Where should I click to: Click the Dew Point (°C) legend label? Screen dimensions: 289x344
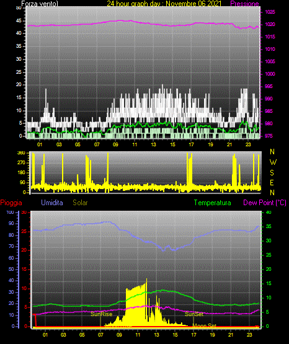265,203
